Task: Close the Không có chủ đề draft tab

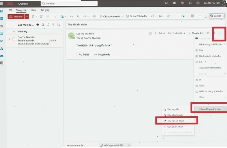Action: 129,145
